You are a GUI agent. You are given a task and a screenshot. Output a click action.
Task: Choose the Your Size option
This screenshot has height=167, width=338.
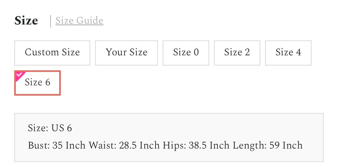click(x=126, y=53)
